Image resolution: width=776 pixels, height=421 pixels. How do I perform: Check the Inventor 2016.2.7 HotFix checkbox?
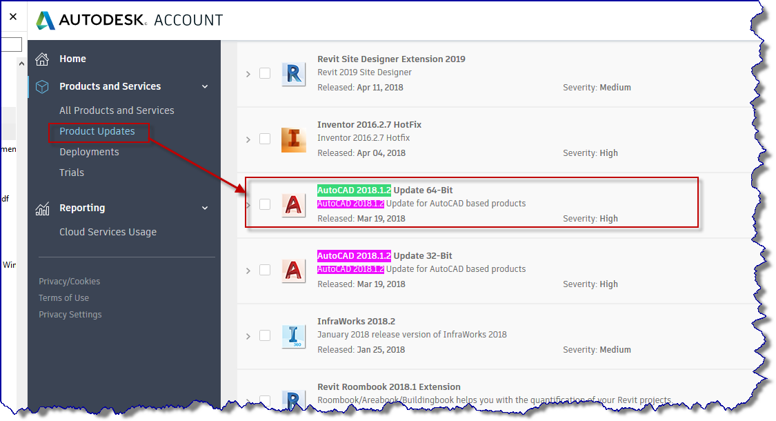pos(265,139)
